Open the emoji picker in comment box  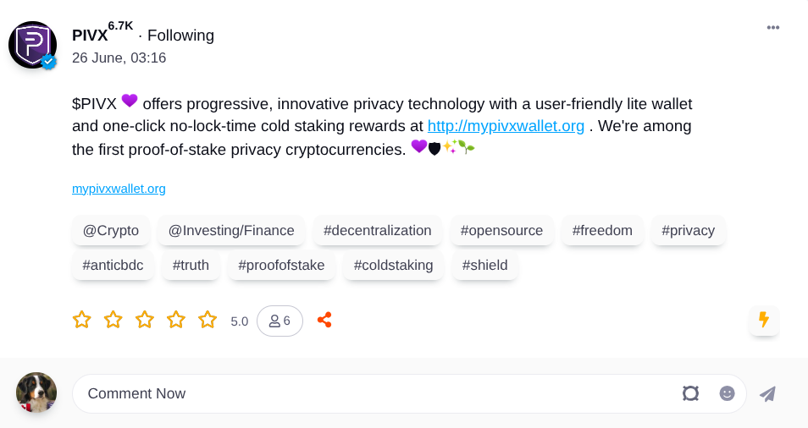pyautogui.click(x=727, y=393)
